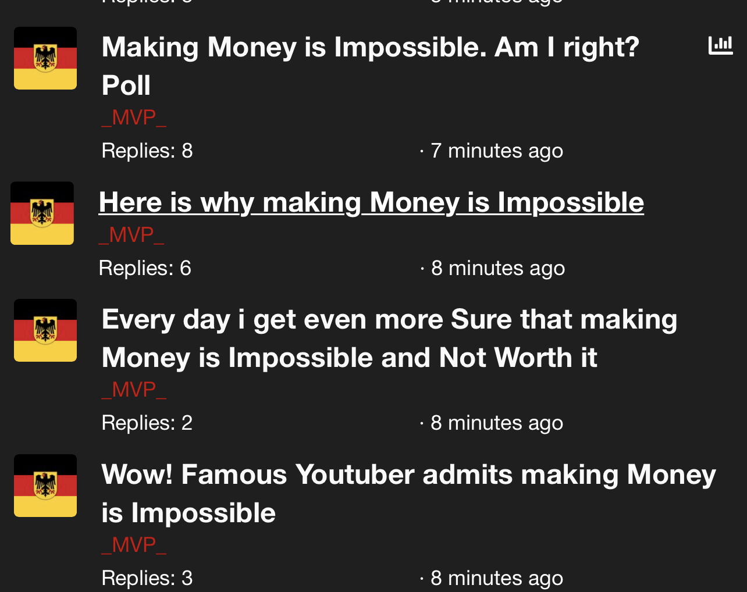Open 'Wow! Famous Youtuber admits' thread
The image size is (747, 592).
point(408,493)
